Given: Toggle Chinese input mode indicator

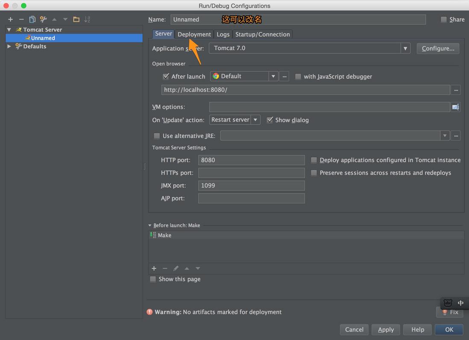Looking at the screenshot, I should (460, 303).
